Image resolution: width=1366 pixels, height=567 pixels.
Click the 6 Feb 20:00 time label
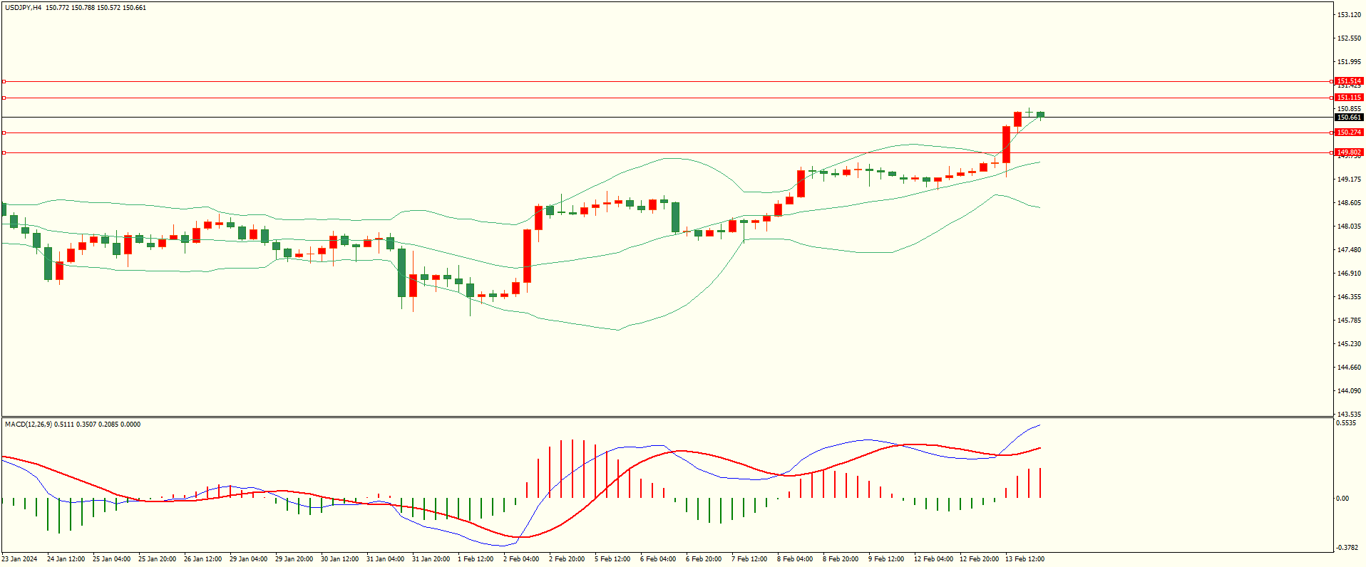tap(704, 559)
